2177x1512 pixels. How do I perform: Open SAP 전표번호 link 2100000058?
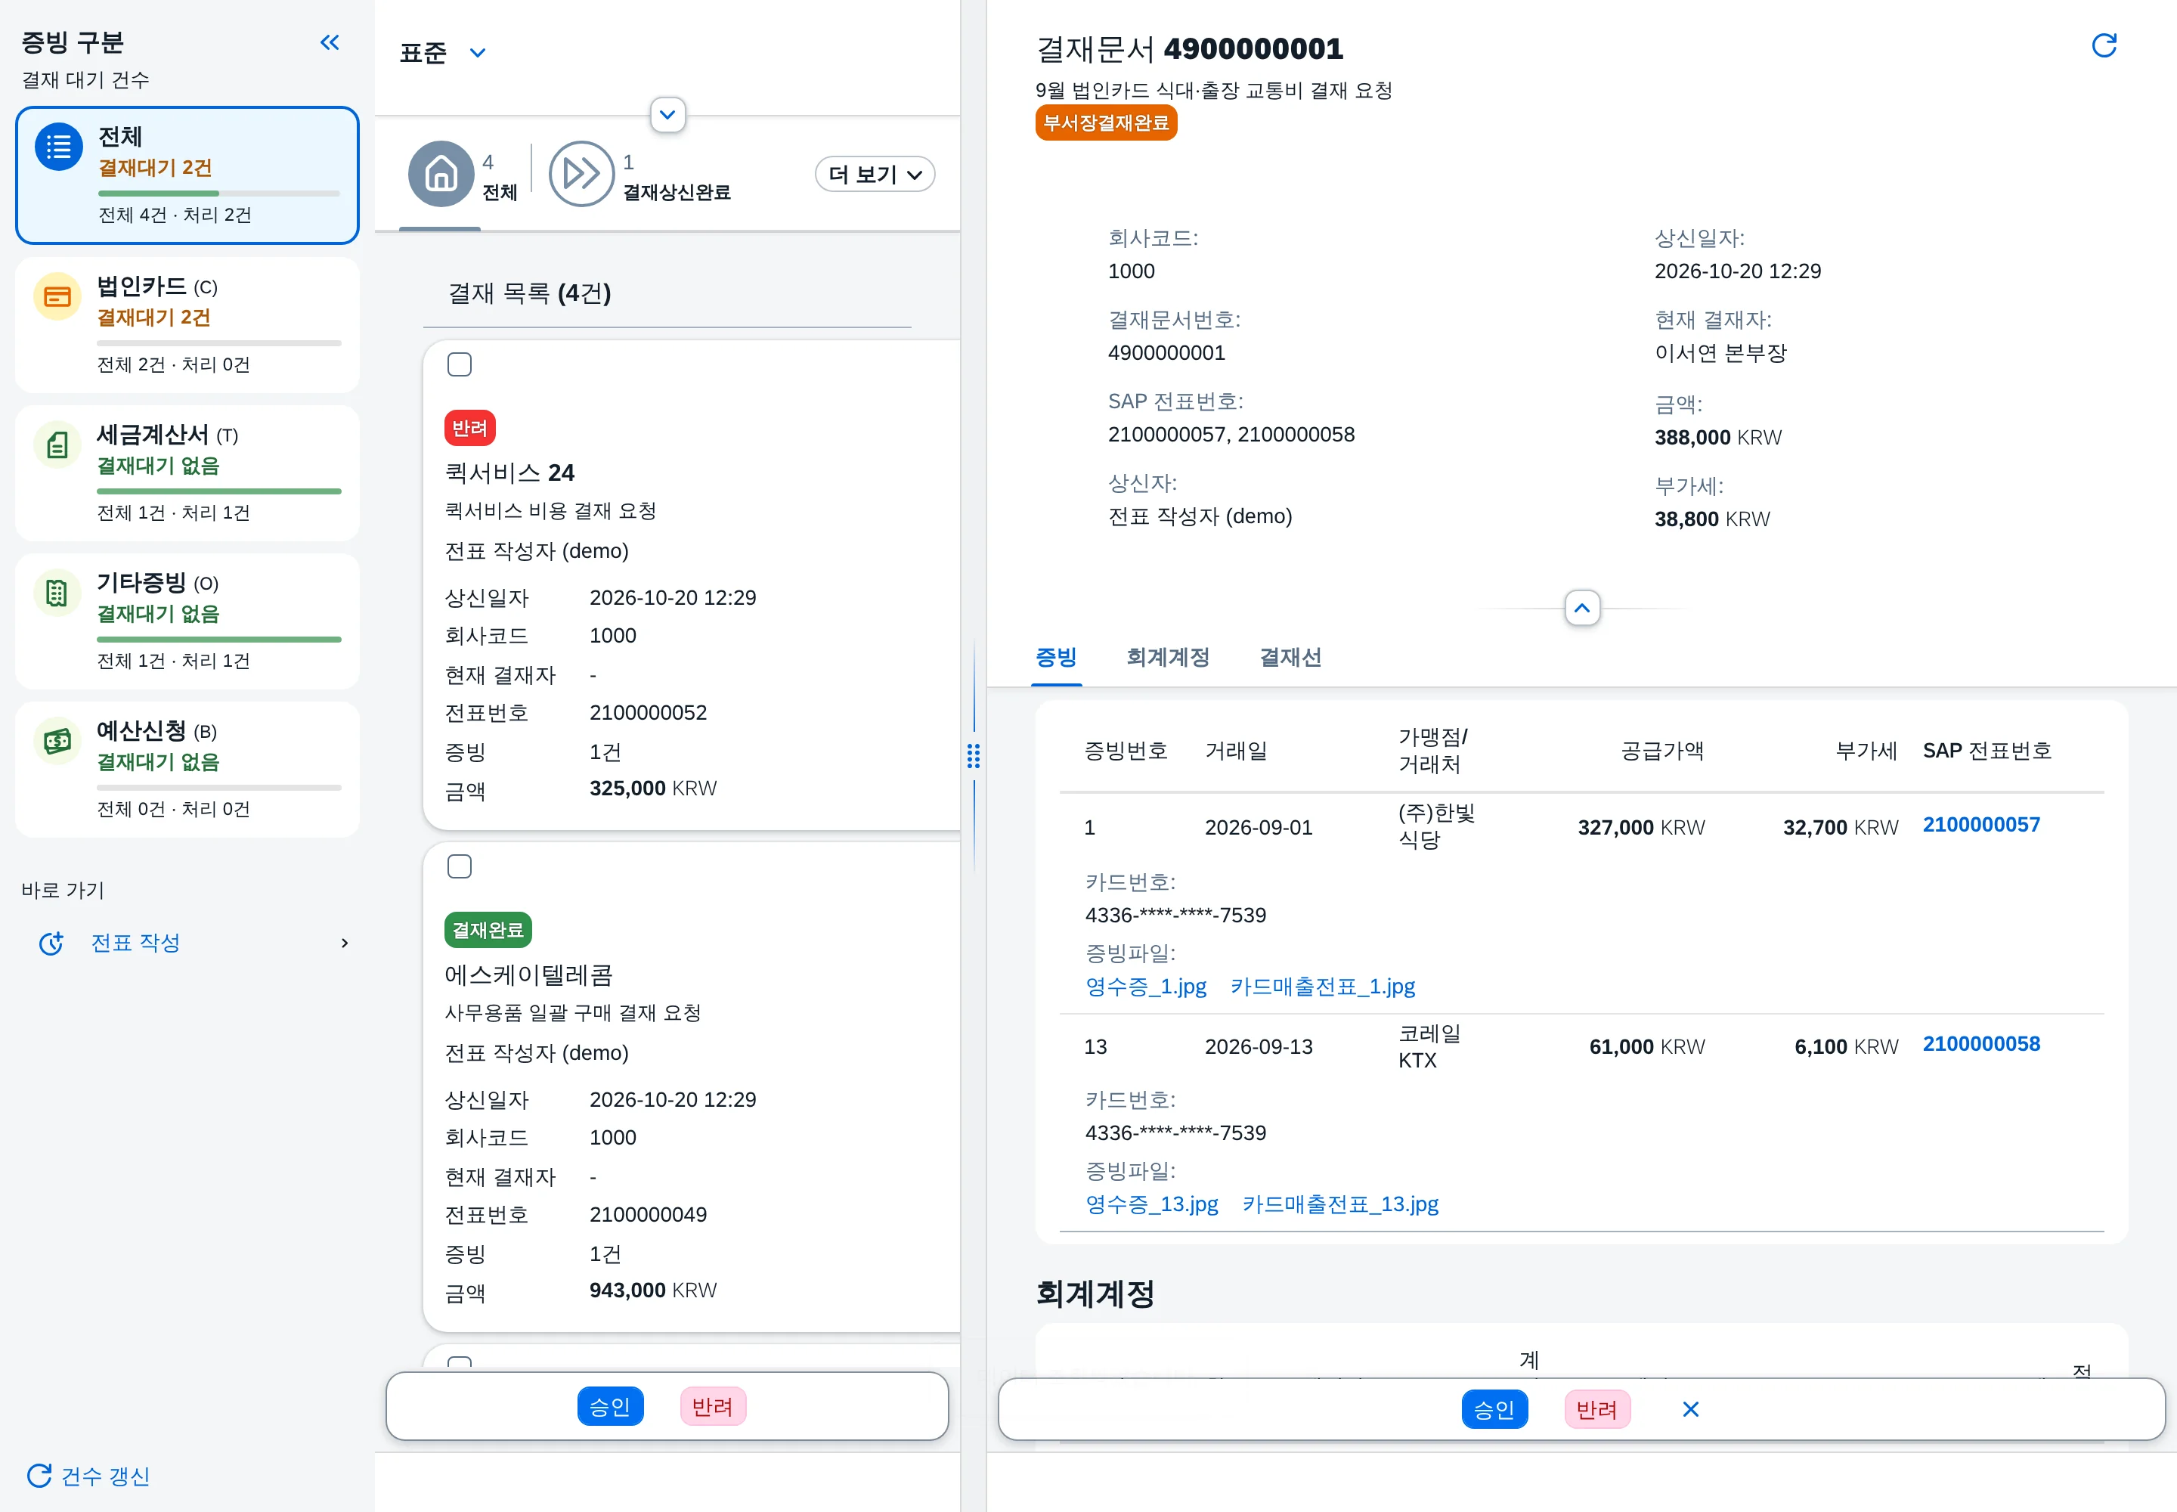coord(1981,1044)
